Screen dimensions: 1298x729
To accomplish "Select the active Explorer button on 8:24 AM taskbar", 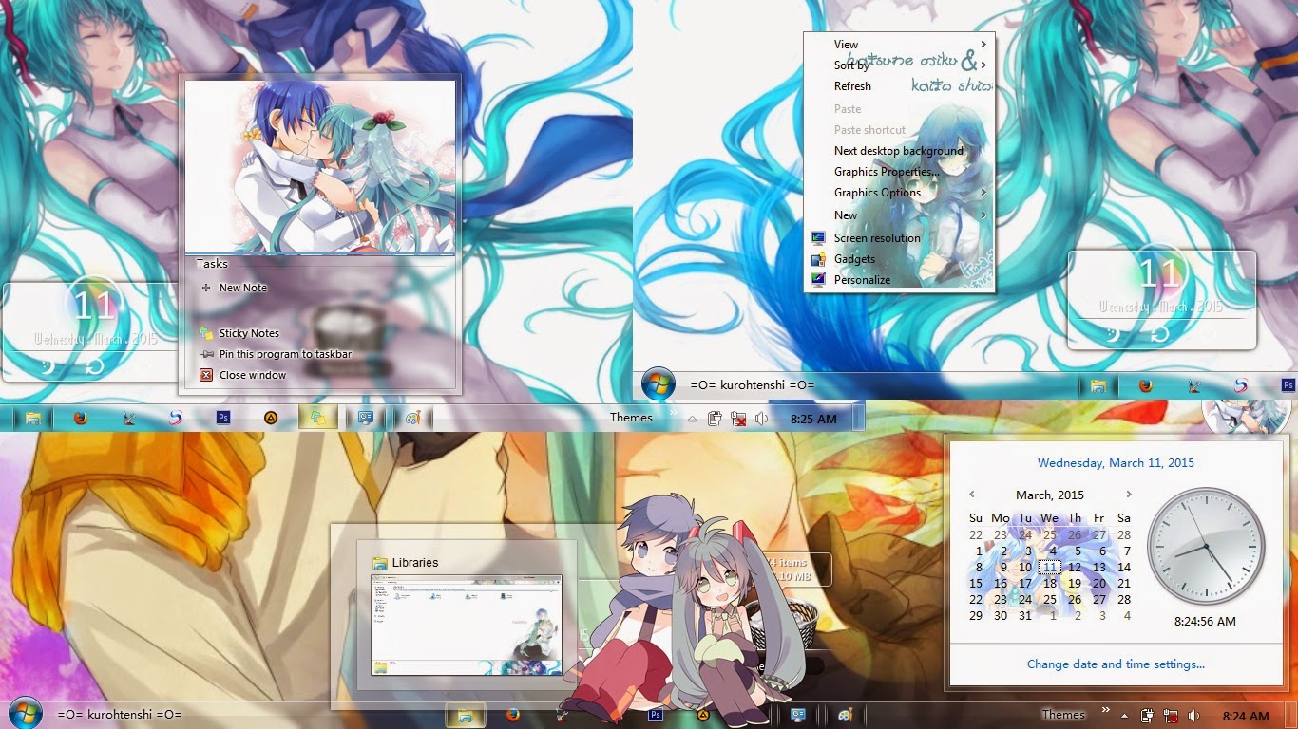I will pos(466,715).
